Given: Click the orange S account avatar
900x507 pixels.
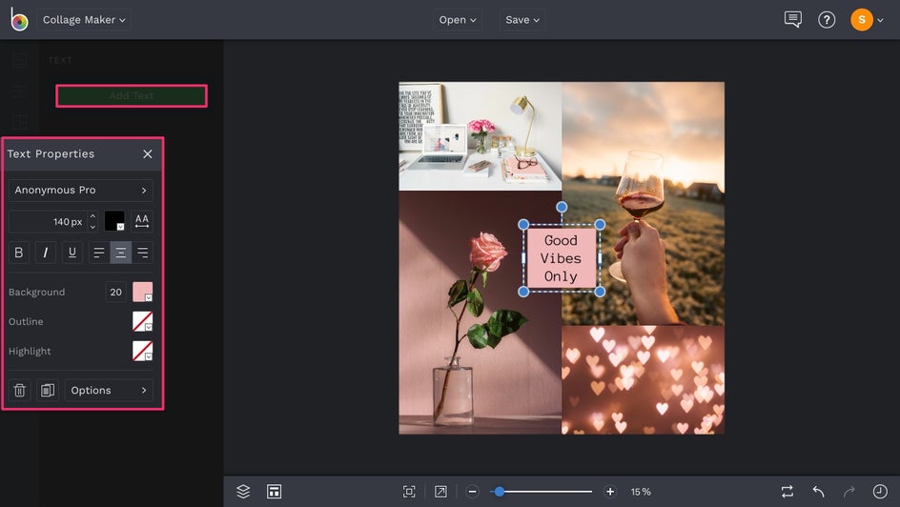Looking at the screenshot, I should point(862,19).
